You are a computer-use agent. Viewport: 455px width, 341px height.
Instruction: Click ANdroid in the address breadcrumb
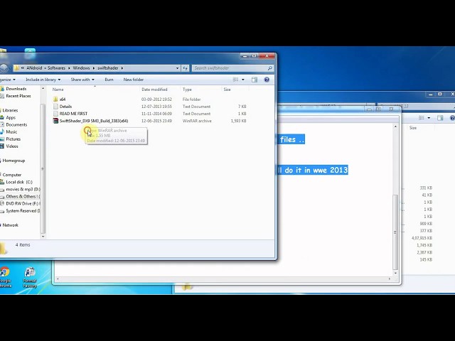pyautogui.click(x=34, y=68)
